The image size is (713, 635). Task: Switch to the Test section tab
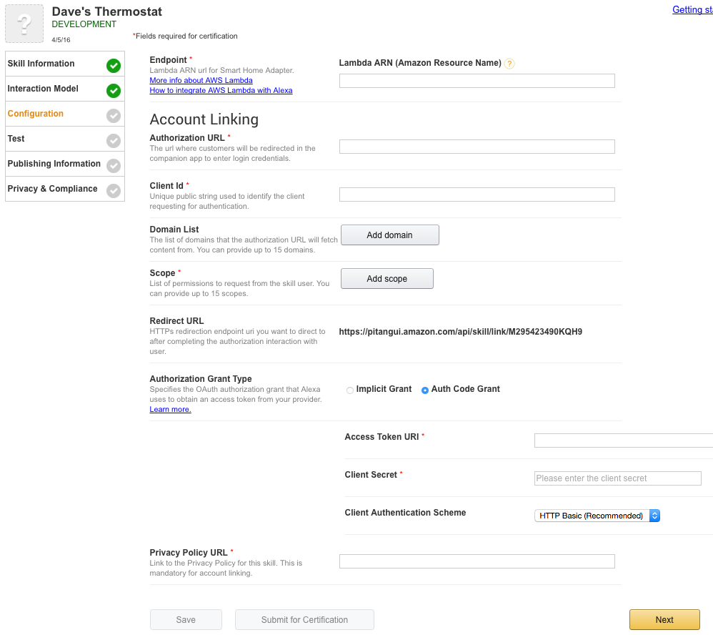click(16, 139)
